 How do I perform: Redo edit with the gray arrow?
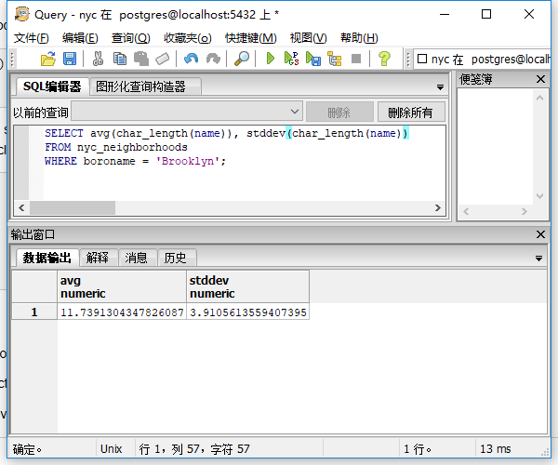(x=213, y=59)
